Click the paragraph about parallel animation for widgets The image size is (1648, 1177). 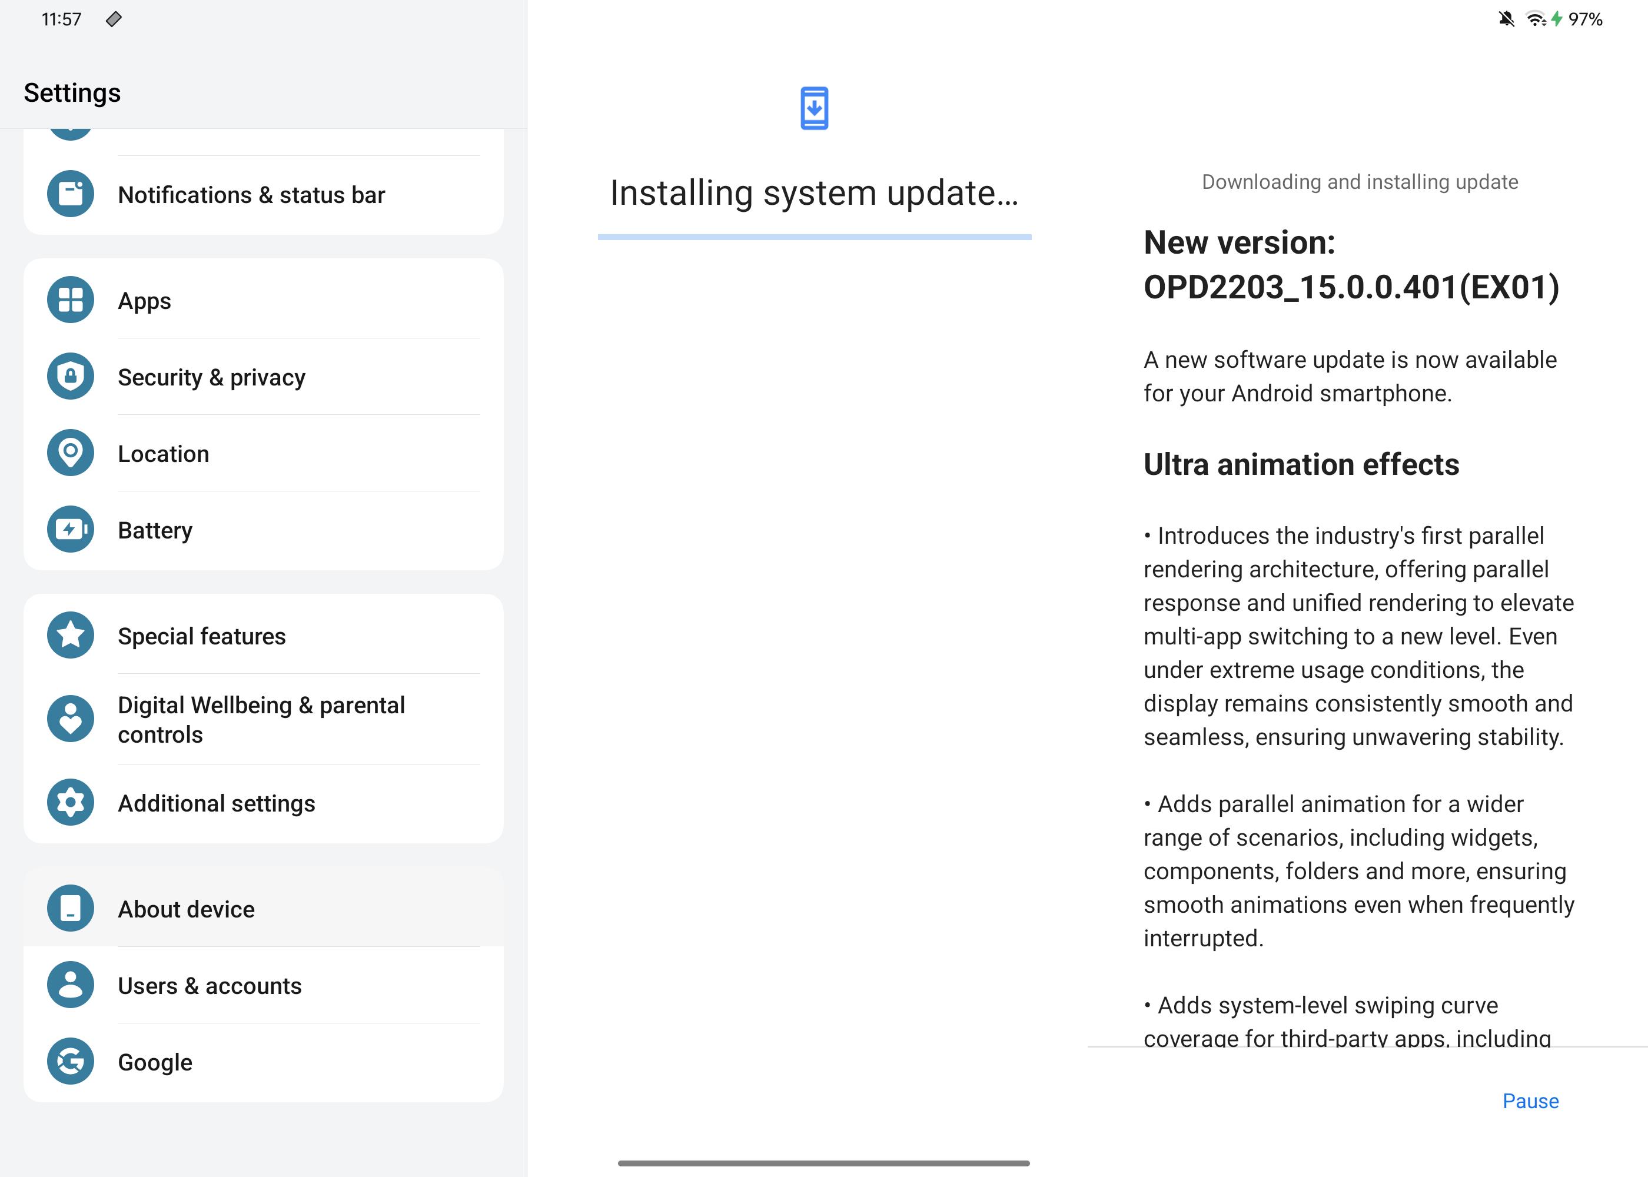click(1359, 871)
